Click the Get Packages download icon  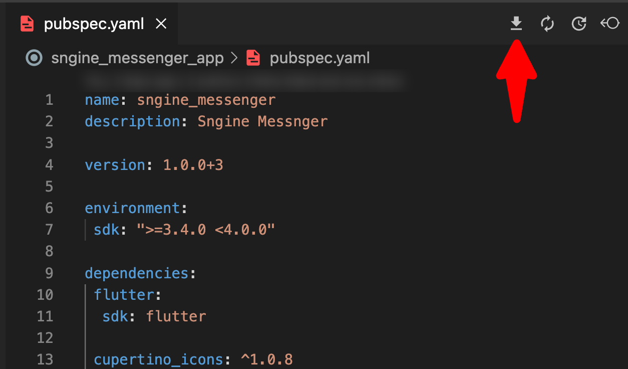pos(516,24)
